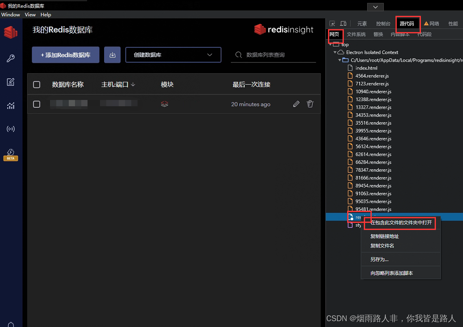Click the +添加Redis数据库 button
The width and height of the screenshot is (463, 327).
click(65, 55)
